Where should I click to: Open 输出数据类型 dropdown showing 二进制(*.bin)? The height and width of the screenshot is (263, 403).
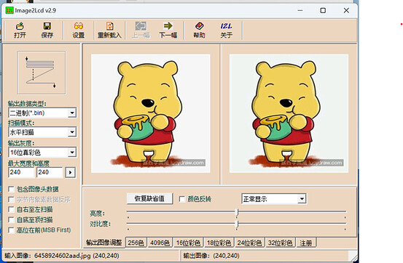(x=42, y=113)
